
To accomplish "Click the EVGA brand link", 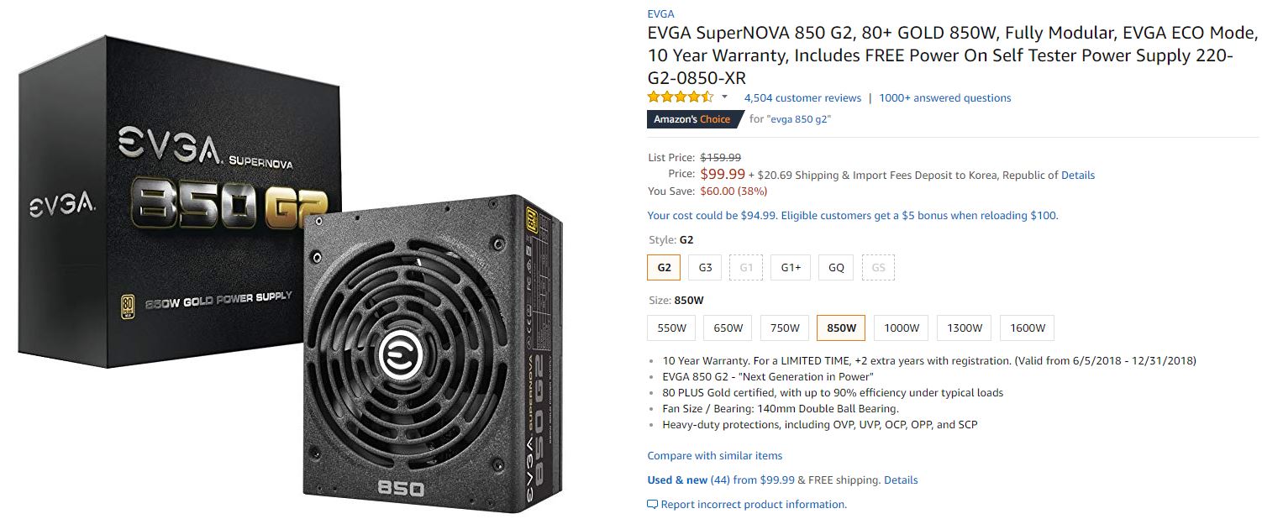I will click(660, 13).
